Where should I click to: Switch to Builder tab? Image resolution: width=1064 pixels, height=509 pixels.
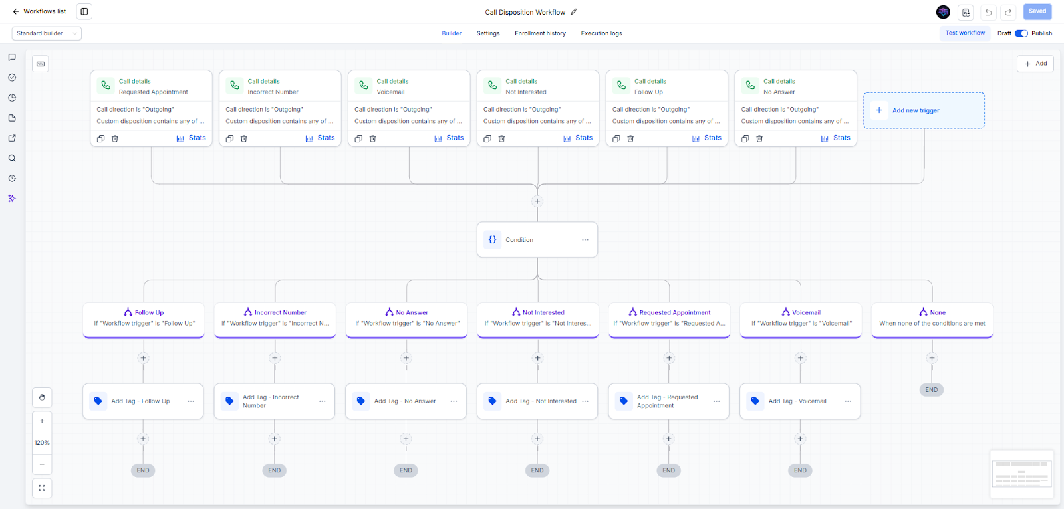[452, 33]
